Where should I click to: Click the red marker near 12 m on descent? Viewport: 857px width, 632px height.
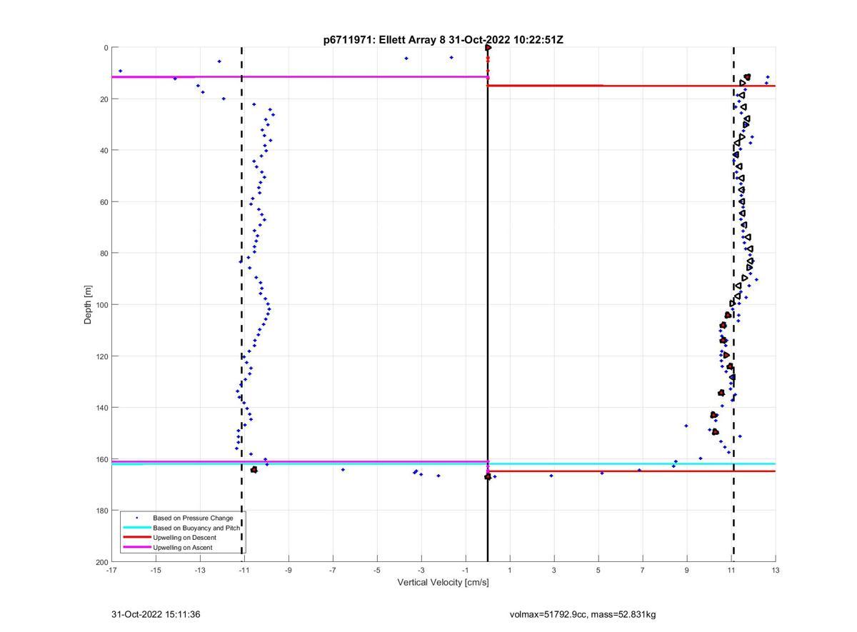[747, 77]
